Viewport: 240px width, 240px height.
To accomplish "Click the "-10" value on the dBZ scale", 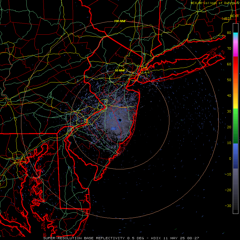I will click(x=228, y=174).
